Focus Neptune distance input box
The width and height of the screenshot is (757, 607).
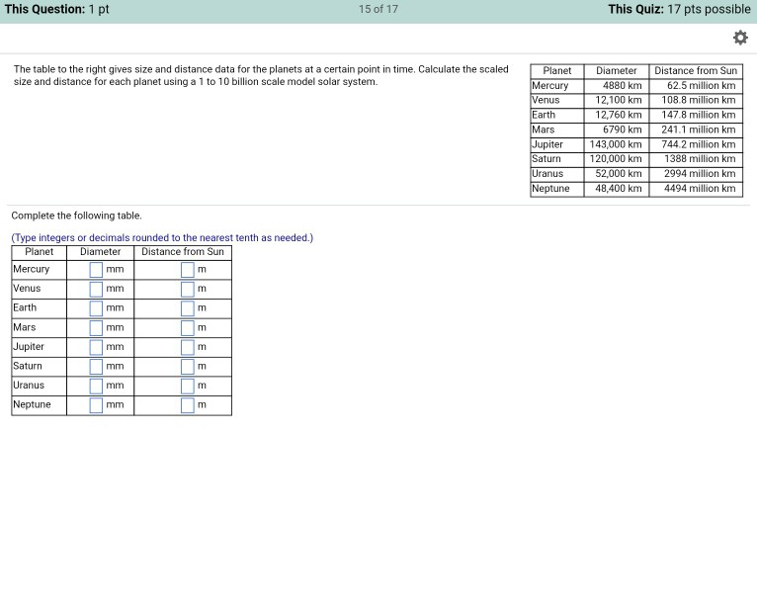point(188,405)
